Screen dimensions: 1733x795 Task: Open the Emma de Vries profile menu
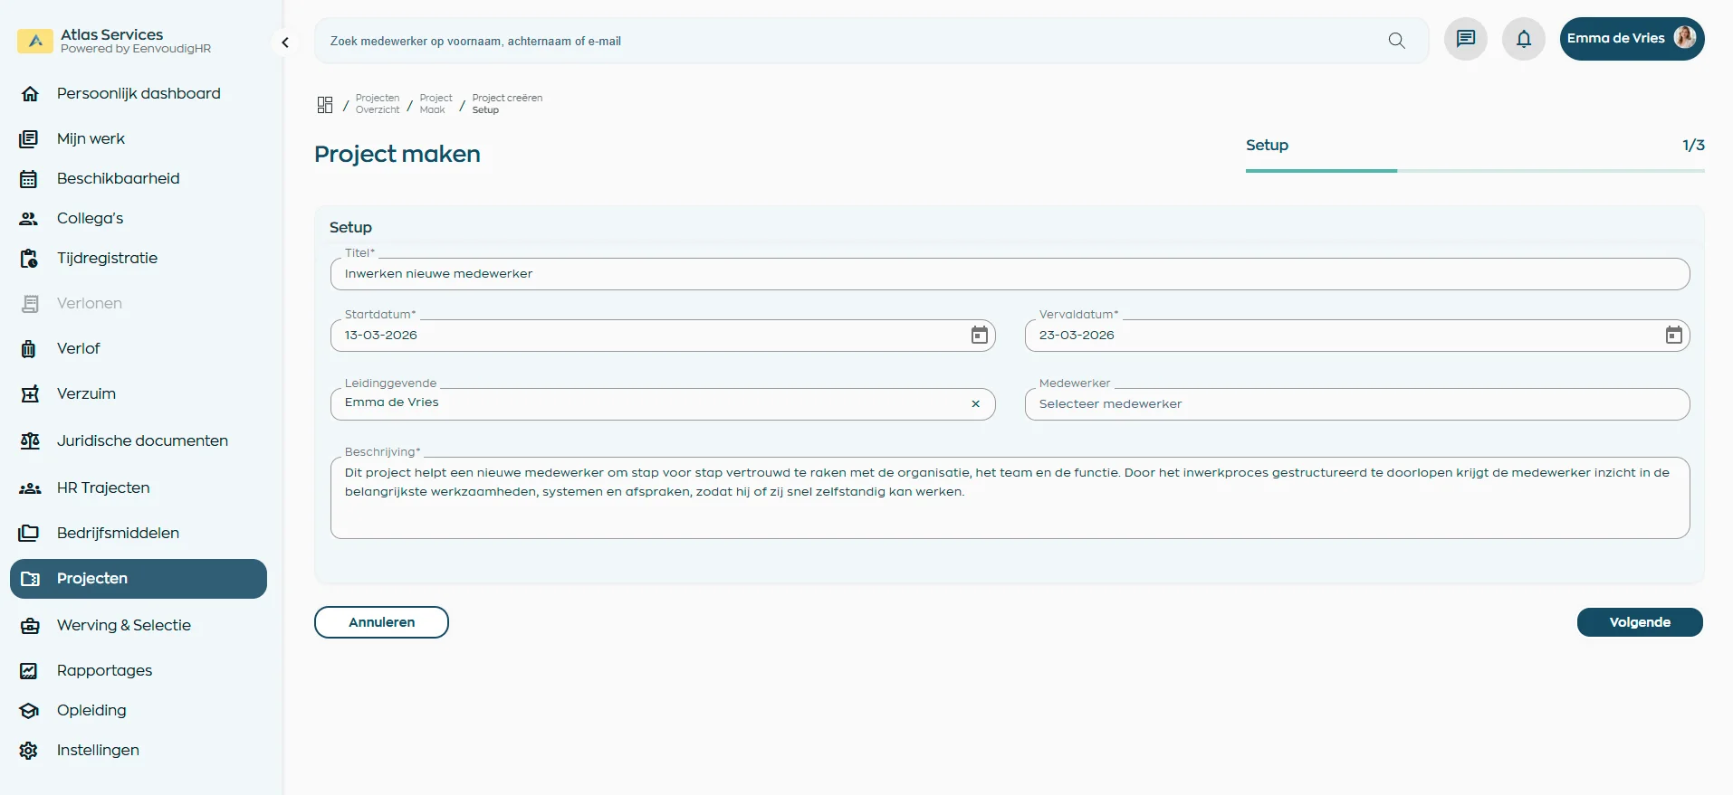[x=1631, y=39]
